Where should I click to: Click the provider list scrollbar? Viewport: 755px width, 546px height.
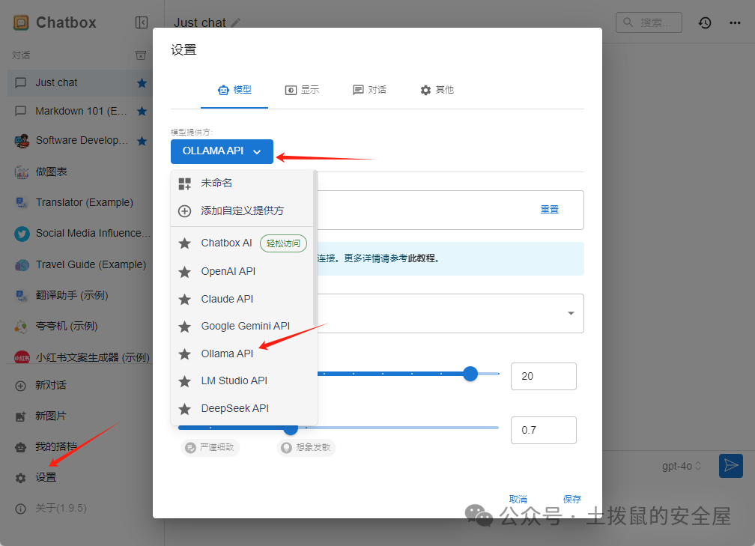tap(315, 248)
